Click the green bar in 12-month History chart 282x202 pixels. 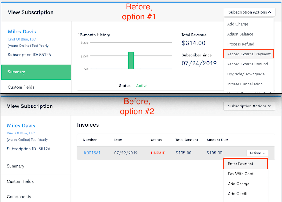pyautogui.click(x=131, y=60)
